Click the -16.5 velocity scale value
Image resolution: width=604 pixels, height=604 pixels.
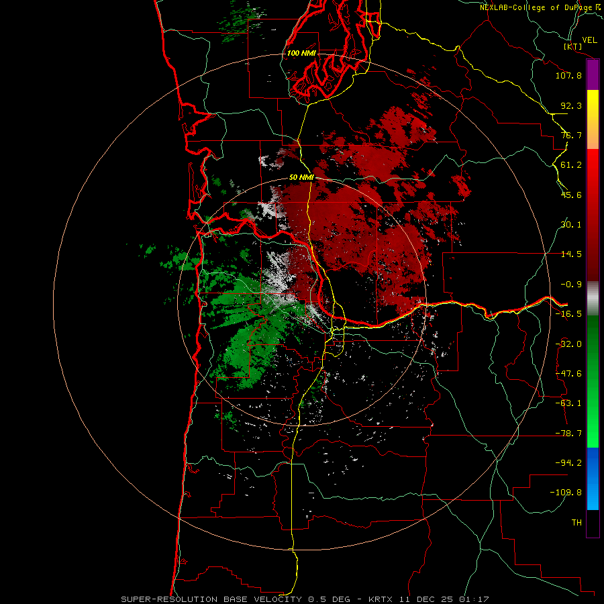tap(568, 314)
